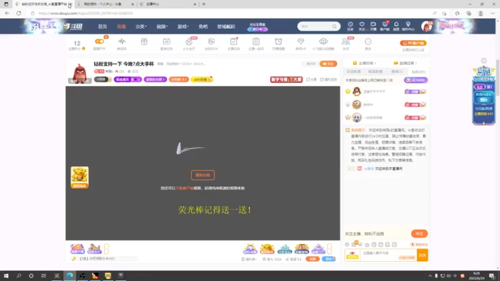Click the orange PC客户端 button

(413, 43)
